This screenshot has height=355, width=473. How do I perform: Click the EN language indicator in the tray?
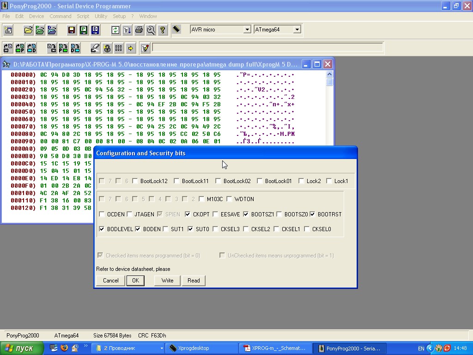pyautogui.click(x=421, y=349)
